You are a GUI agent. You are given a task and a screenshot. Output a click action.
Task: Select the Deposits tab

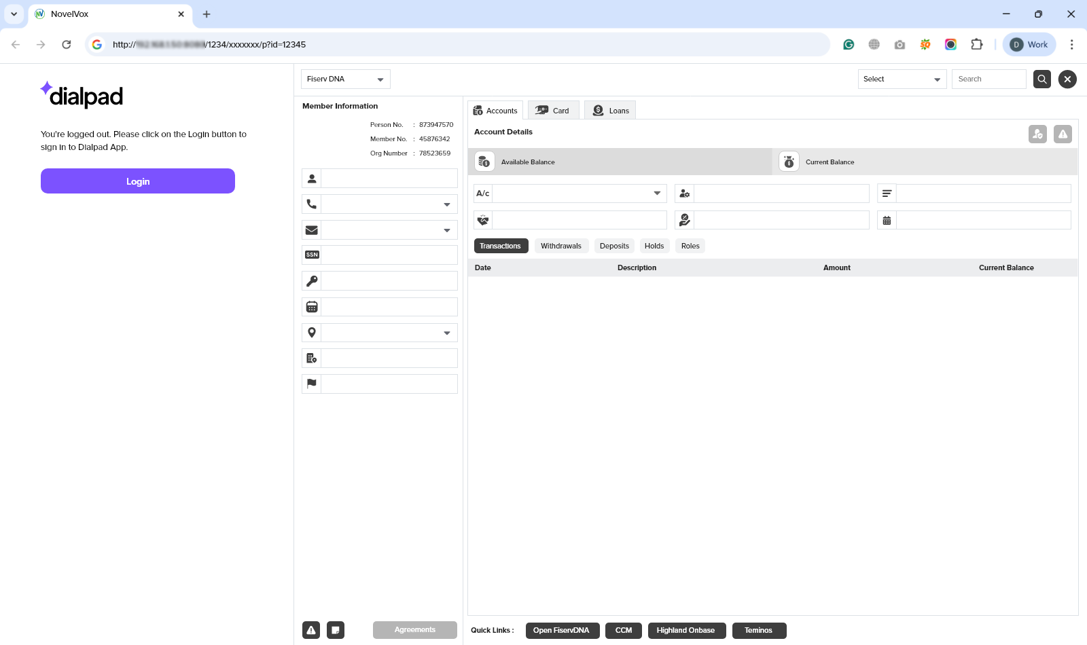click(614, 246)
